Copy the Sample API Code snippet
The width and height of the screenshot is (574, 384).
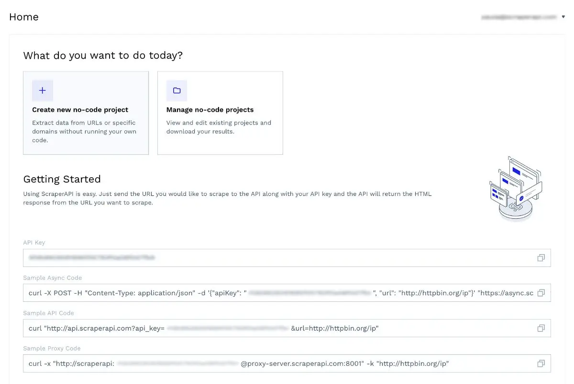point(541,328)
